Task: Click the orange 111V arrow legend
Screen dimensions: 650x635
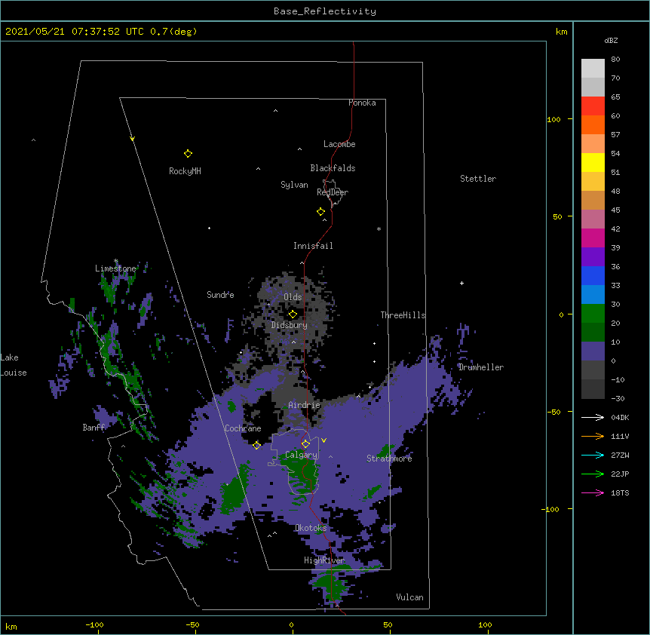Action: pyautogui.click(x=593, y=436)
